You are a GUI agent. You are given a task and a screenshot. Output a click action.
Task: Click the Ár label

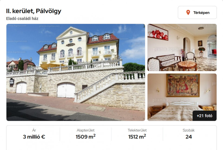click(x=34, y=130)
